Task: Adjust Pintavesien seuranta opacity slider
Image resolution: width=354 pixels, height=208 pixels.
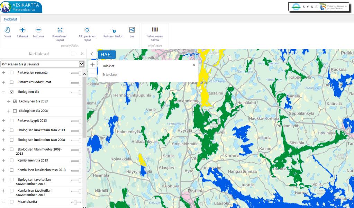Action: pyautogui.click(x=76, y=73)
